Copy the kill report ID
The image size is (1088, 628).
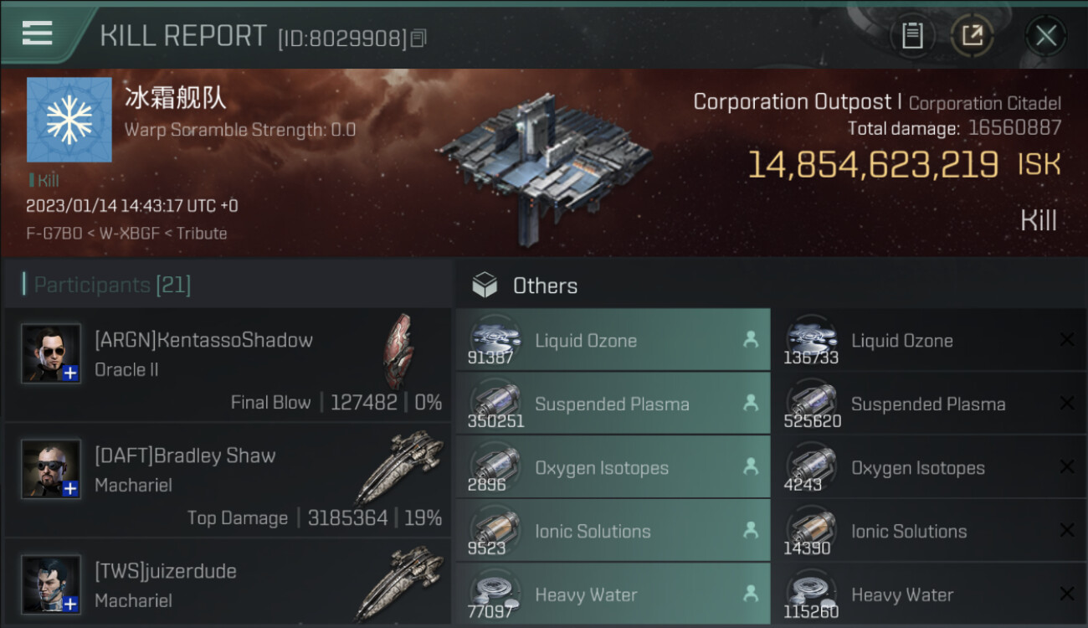(x=419, y=38)
